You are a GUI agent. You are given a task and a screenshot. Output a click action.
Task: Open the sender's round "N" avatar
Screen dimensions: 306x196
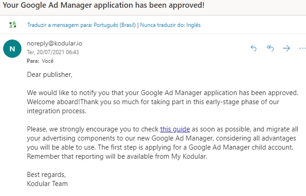tap(12, 49)
